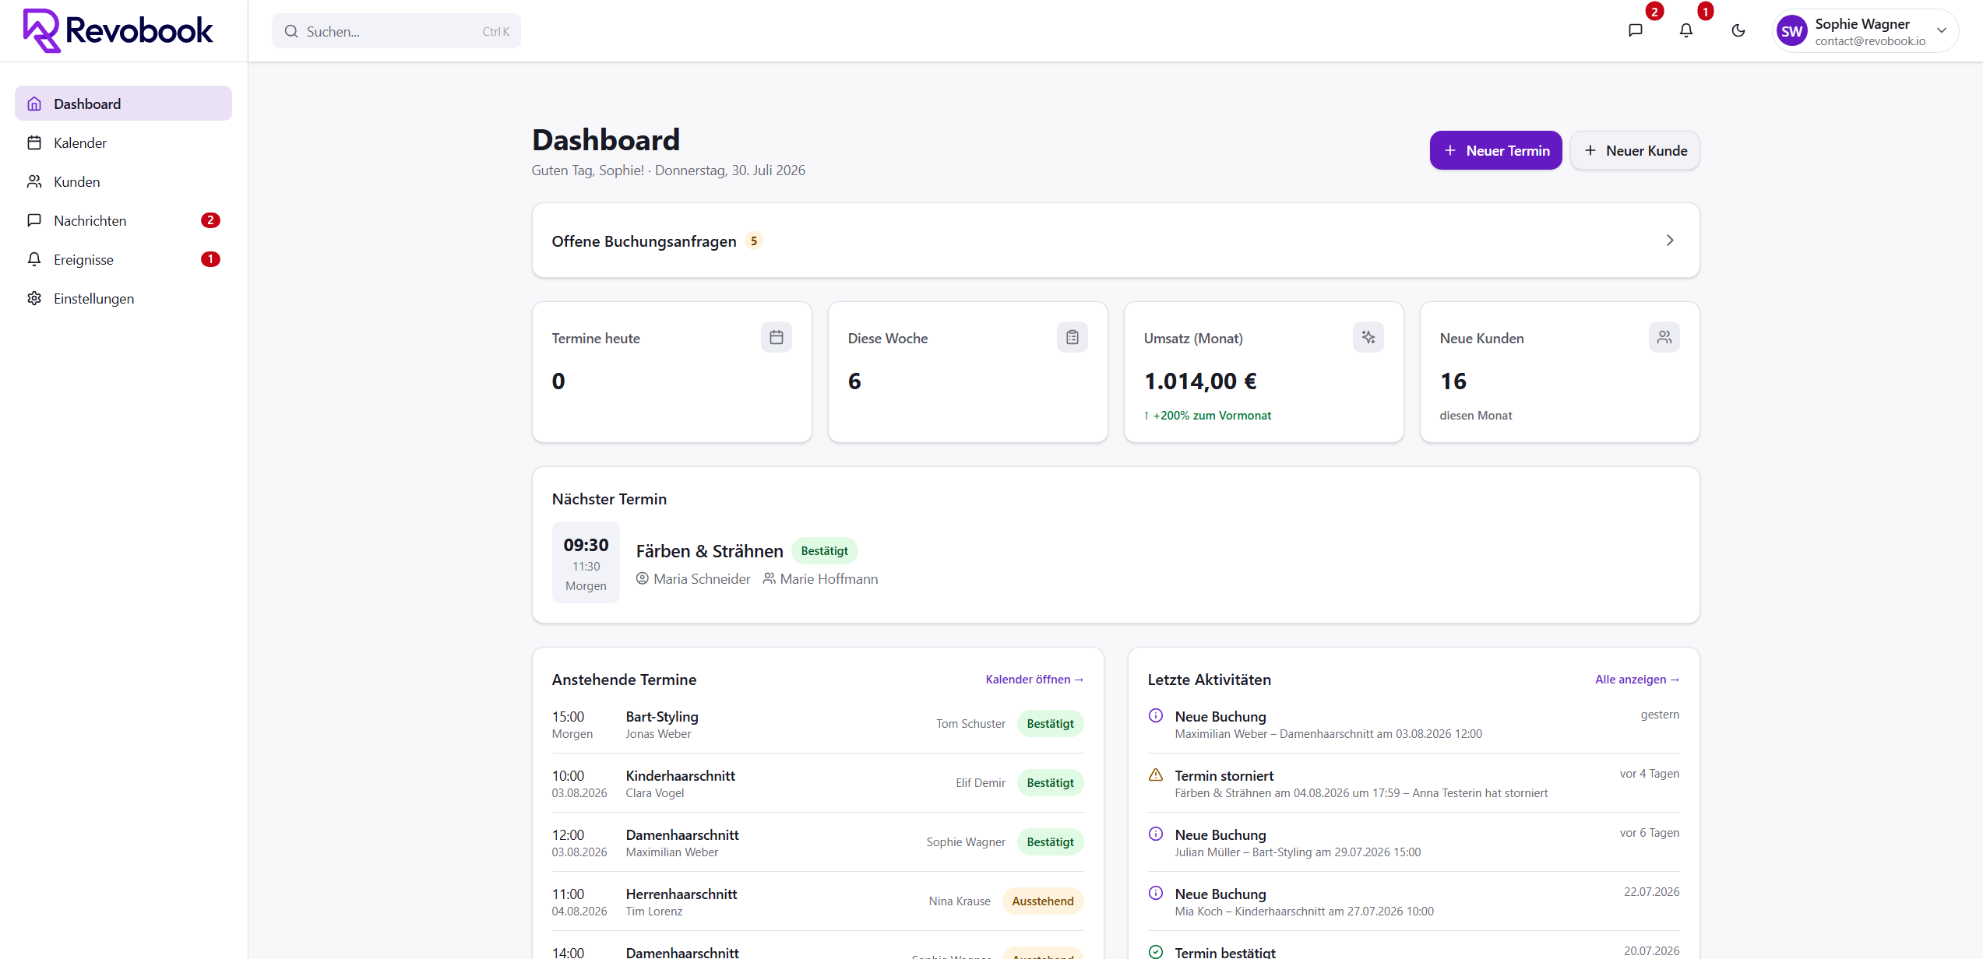Open Kalender in sidebar
Screen dimensions: 1983x959
(x=123, y=142)
